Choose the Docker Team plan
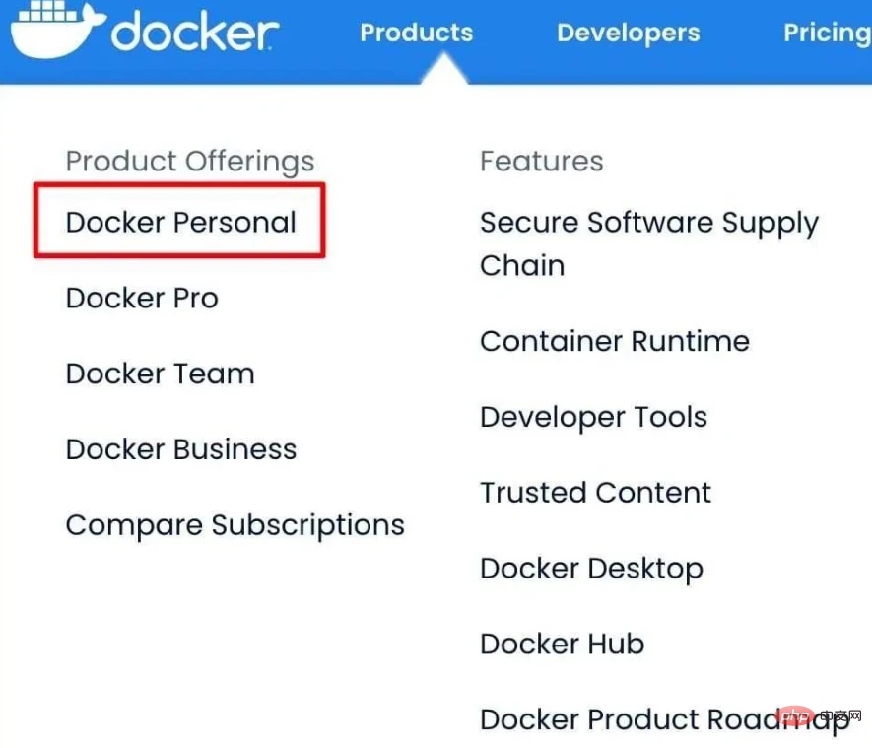The image size is (872, 748). click(161, 374)
